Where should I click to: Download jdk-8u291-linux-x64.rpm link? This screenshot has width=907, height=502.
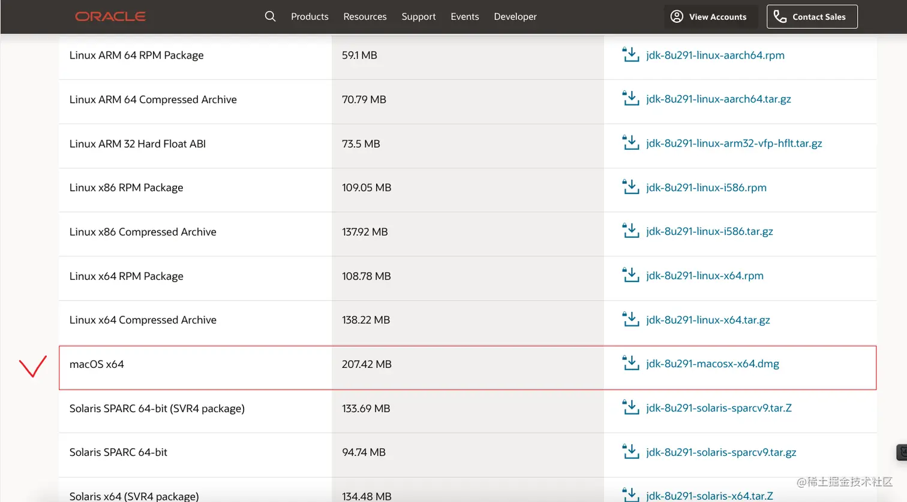pos(705,276)
